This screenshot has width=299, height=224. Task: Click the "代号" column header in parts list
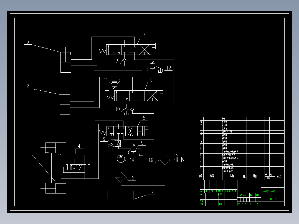click(212, 176)
